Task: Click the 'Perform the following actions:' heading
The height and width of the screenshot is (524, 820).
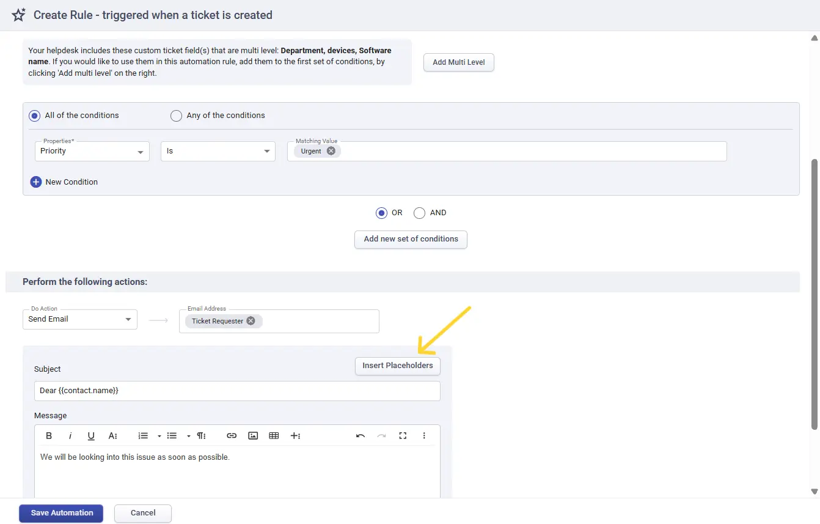Action: tap(85, 282)
